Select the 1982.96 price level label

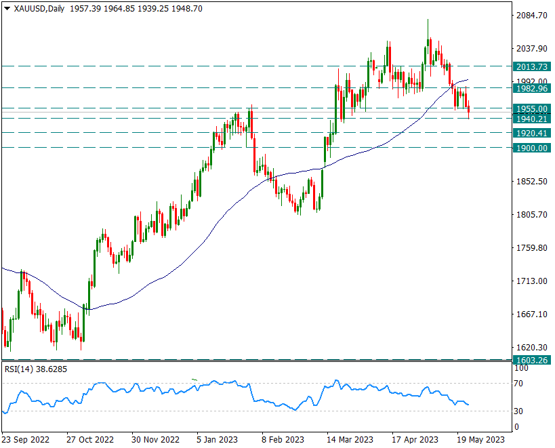532,89
